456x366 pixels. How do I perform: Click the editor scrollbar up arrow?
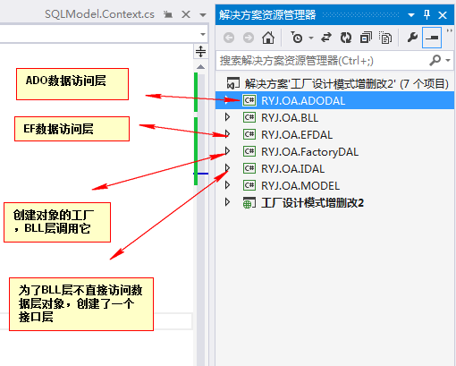coord(200,67)
